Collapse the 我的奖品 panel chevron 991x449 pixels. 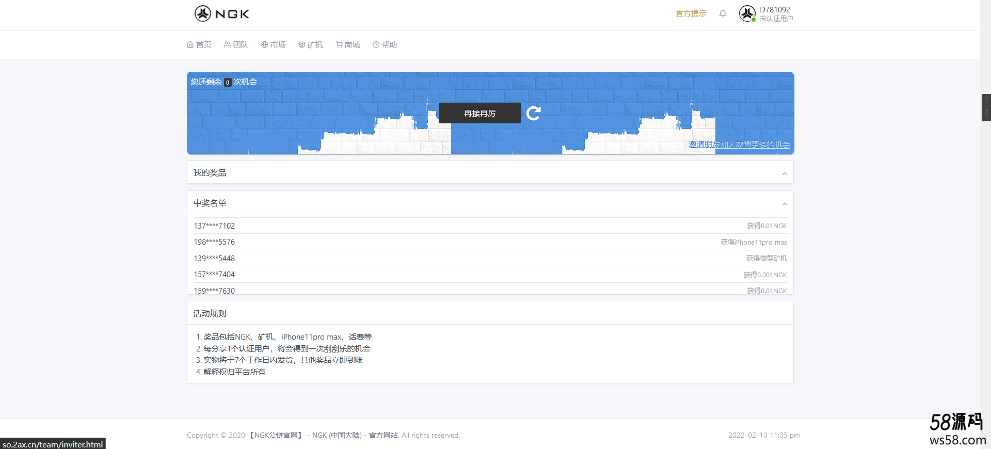pyautogui.click(x=785, y=173)
